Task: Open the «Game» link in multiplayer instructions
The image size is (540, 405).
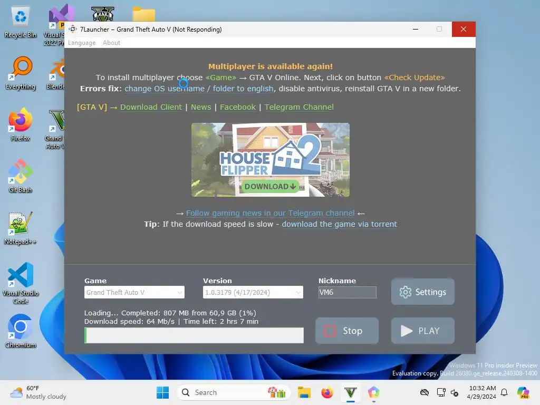Action: pyautogui.click(x=221, y=78)
